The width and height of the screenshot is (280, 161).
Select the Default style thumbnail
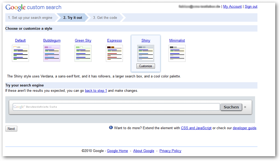tap(20, 53)
